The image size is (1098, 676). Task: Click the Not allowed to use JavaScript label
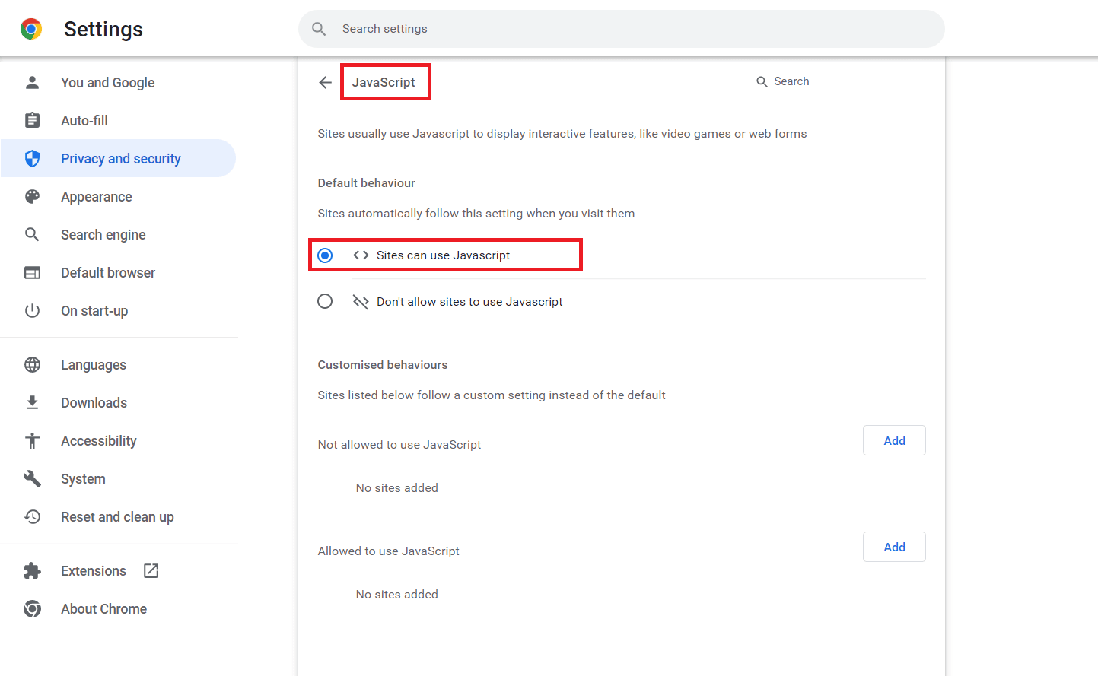[399, 445]
